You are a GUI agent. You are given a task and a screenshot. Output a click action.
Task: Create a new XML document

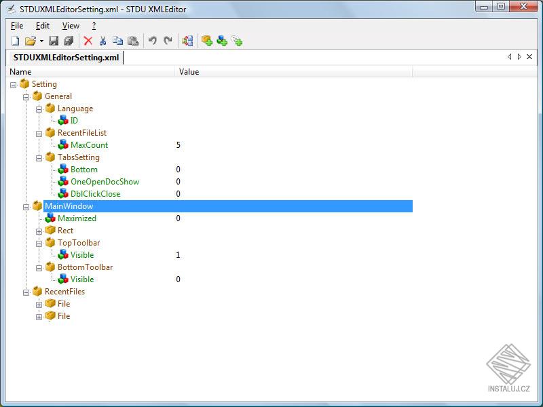[x=15, y=41]
